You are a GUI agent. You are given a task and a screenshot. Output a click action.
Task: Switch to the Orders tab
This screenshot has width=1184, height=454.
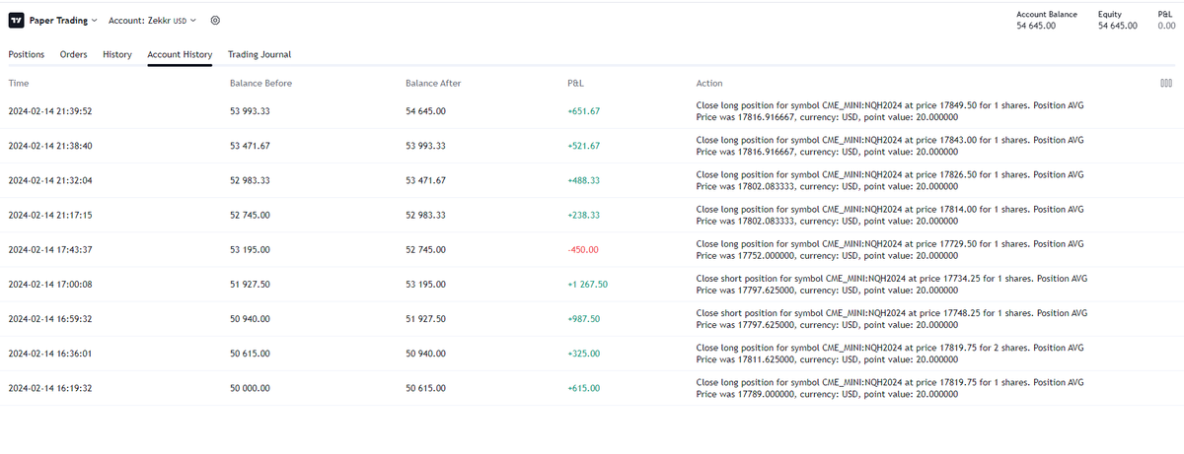click(x=74, y=54)
